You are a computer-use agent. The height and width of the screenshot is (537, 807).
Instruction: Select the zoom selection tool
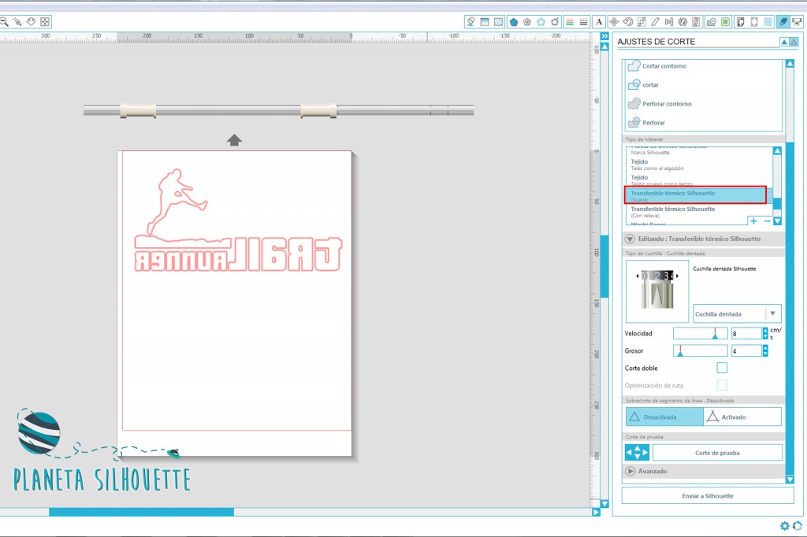tap(17, 21)
